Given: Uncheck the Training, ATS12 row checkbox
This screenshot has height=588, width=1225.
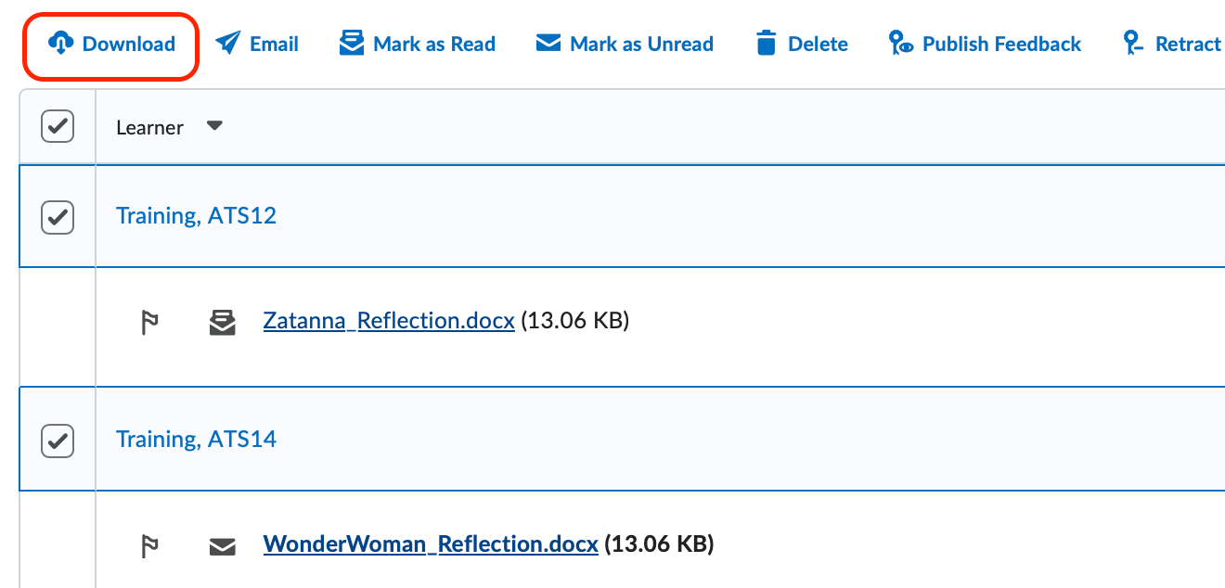Looking at the screenshot, I should (x=58, y=216).
